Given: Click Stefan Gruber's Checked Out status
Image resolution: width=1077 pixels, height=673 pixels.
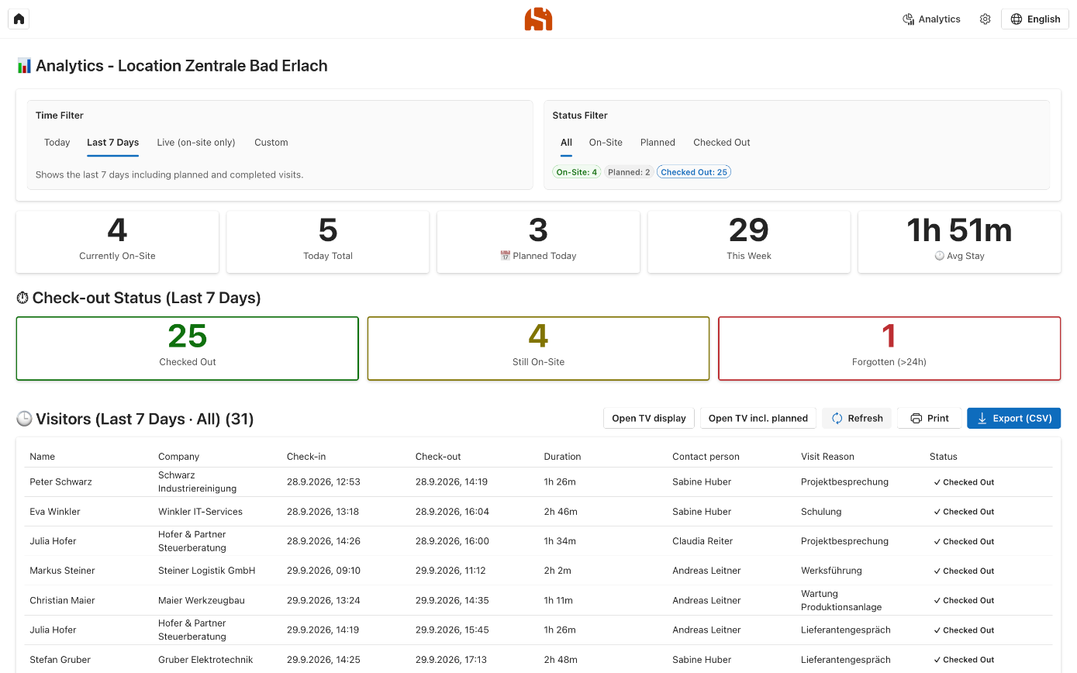Looking at the screenshot, I should pos(964,660).
